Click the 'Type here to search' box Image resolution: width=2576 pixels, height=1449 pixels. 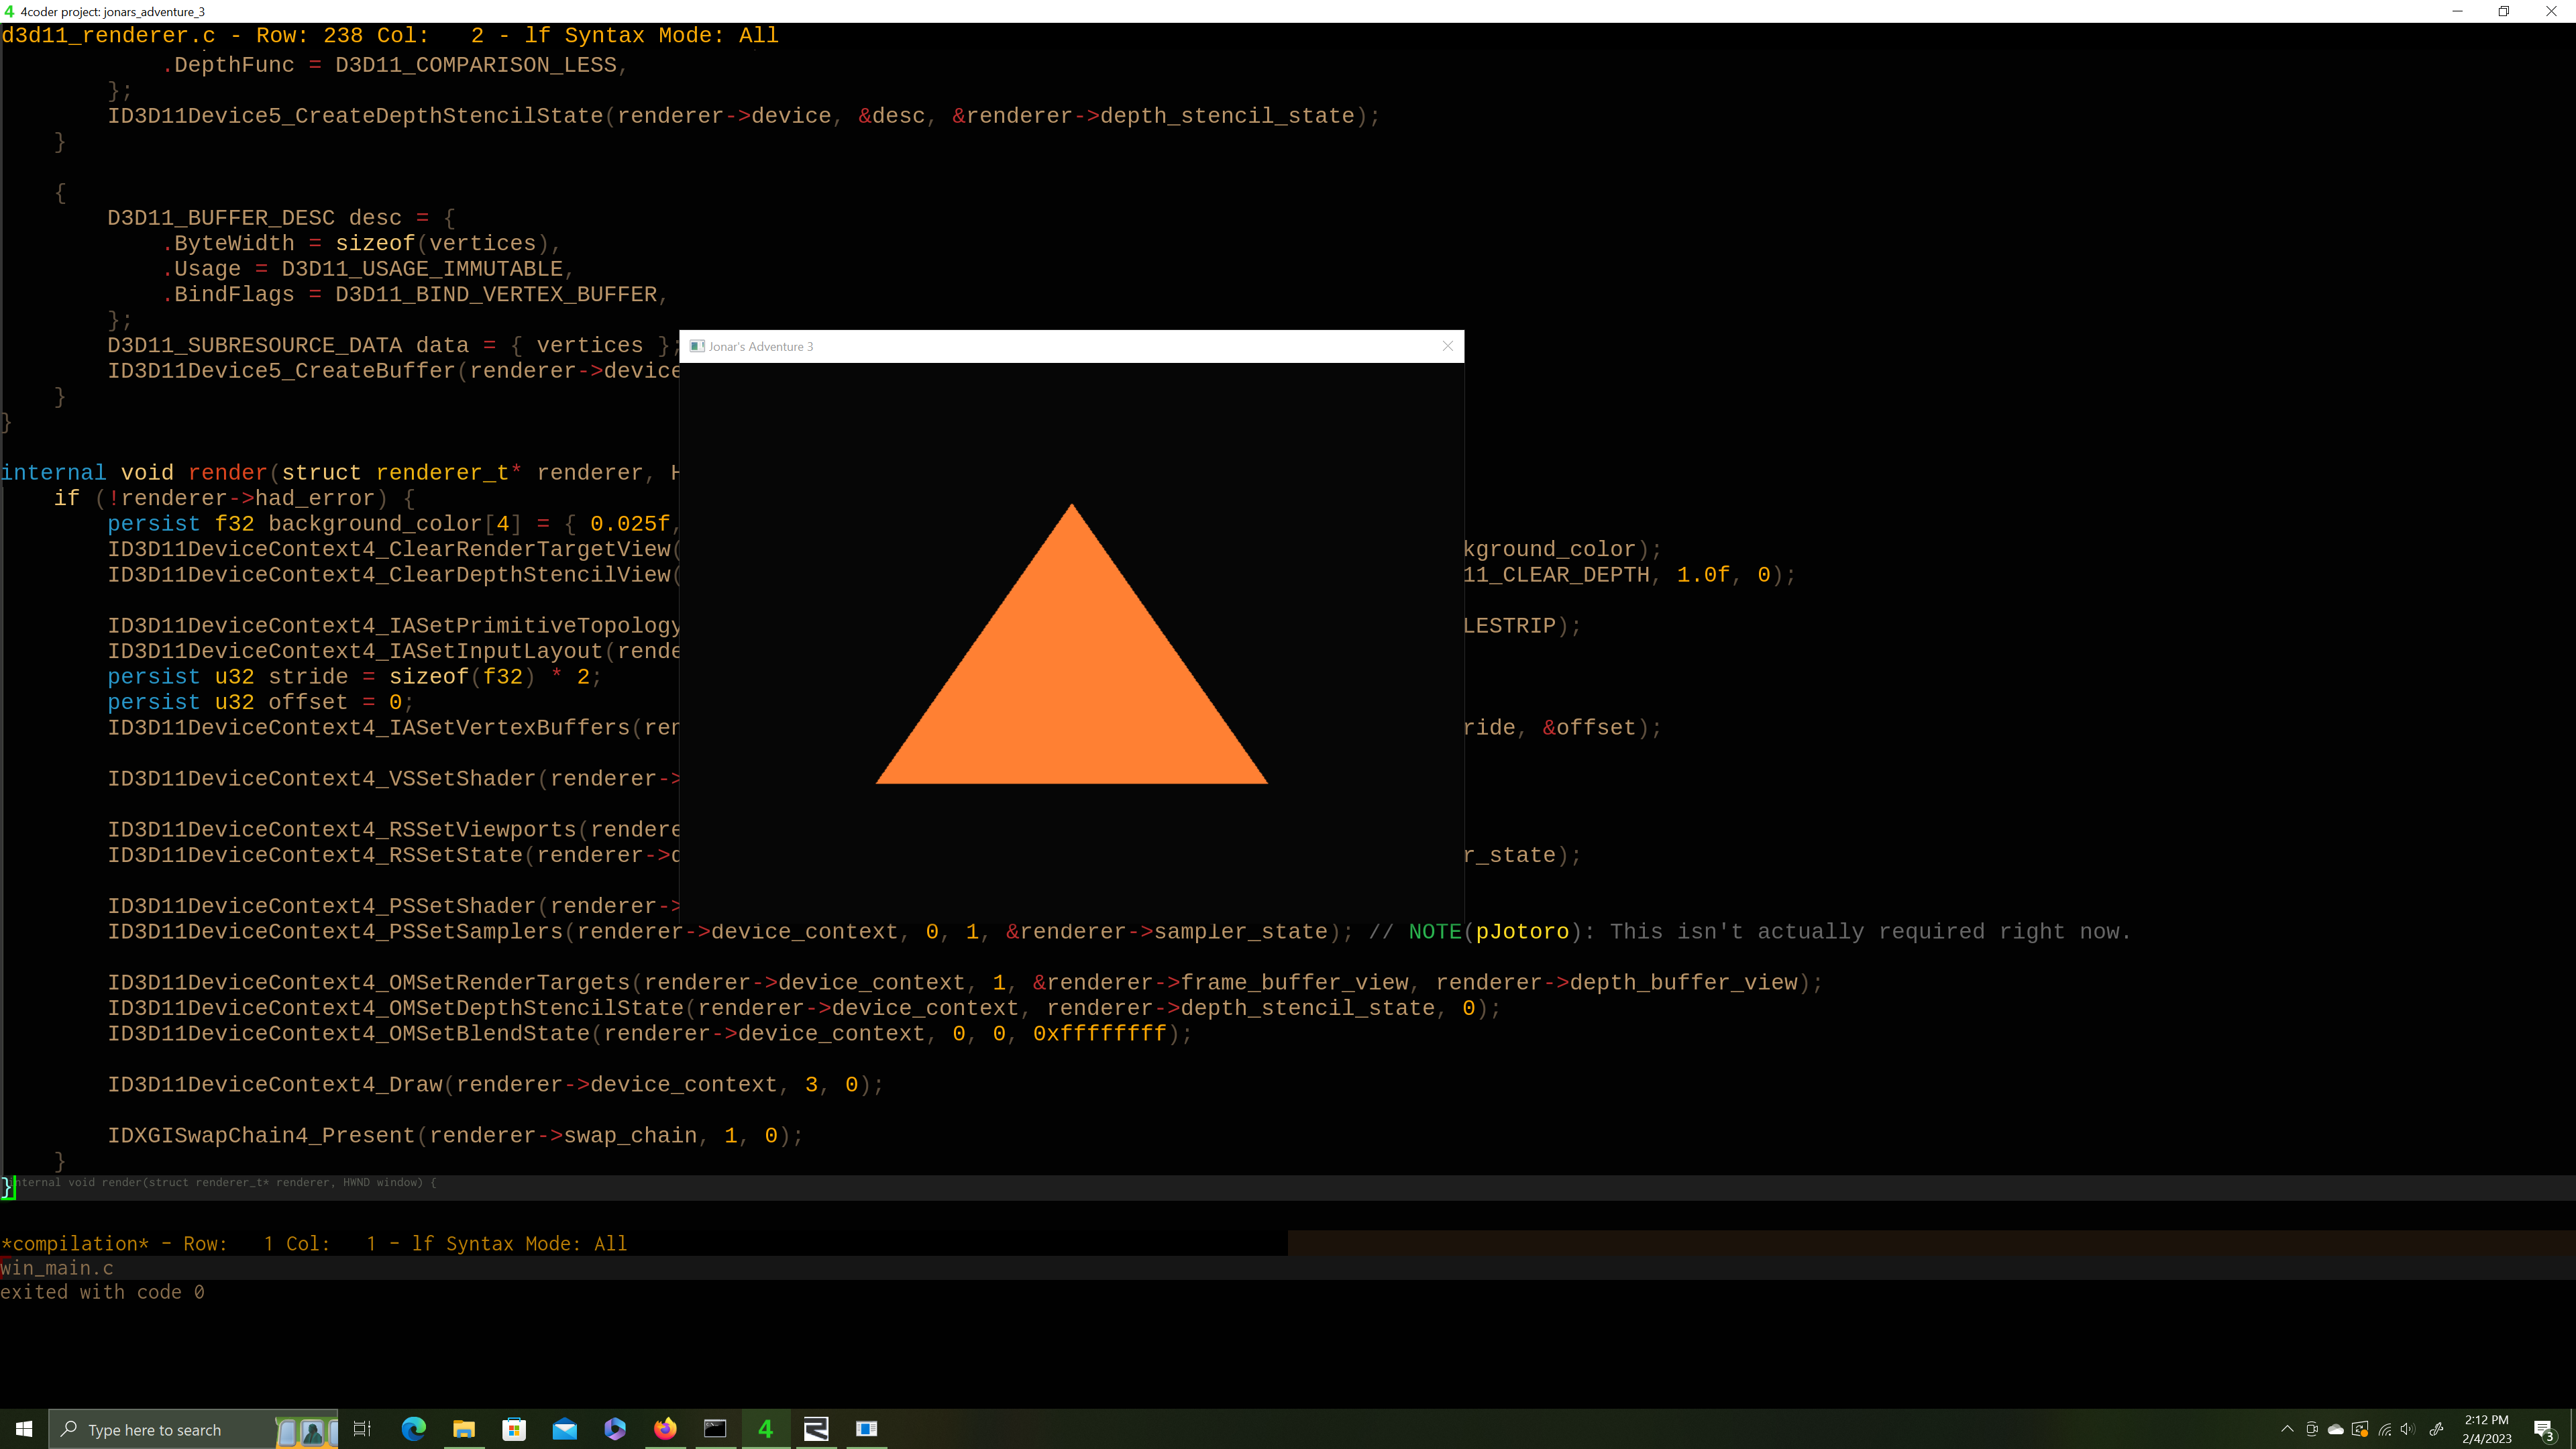160,1430
